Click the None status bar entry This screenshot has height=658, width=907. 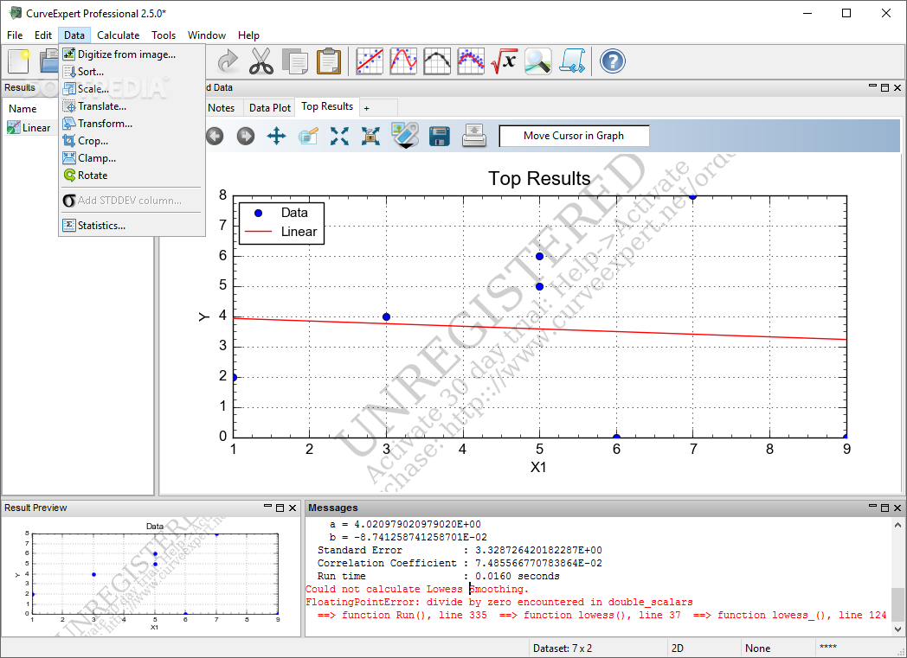tap(758, 648)
